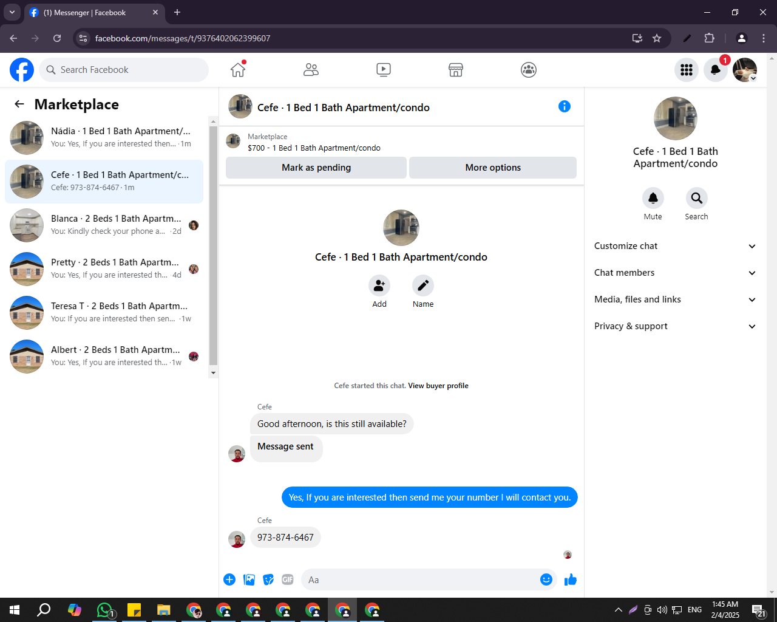777x622 pixels.
Task: Click the back arrow beside Marketplace
Action: click(x=19, y=104)
